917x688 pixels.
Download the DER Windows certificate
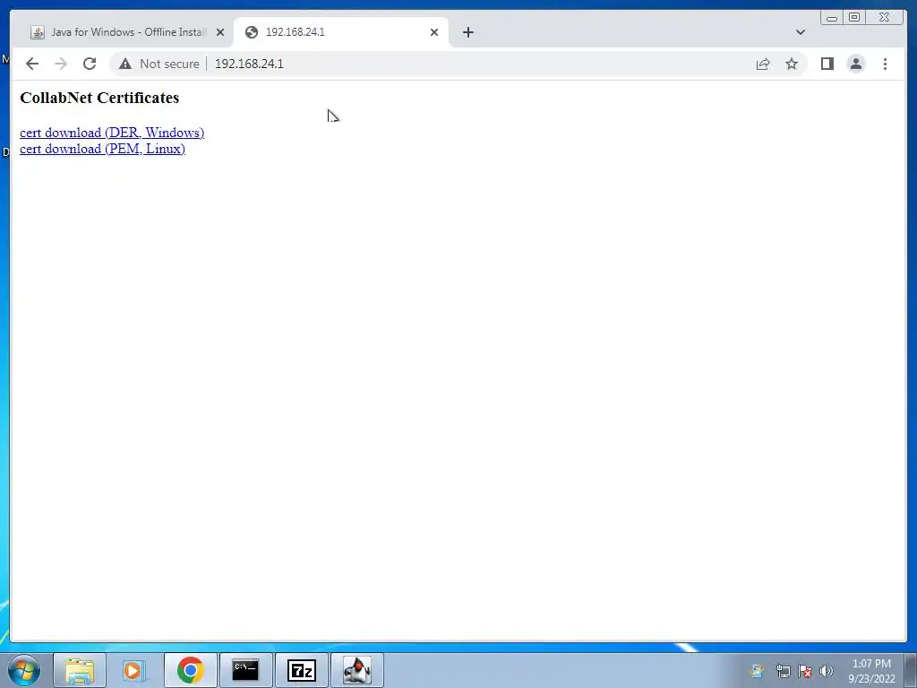tap(112, 133)
